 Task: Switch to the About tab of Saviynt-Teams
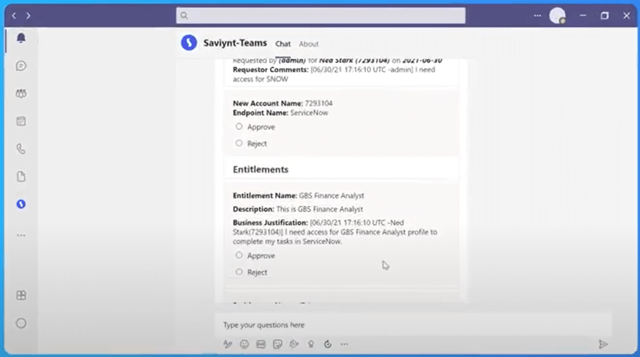[309, 44]
